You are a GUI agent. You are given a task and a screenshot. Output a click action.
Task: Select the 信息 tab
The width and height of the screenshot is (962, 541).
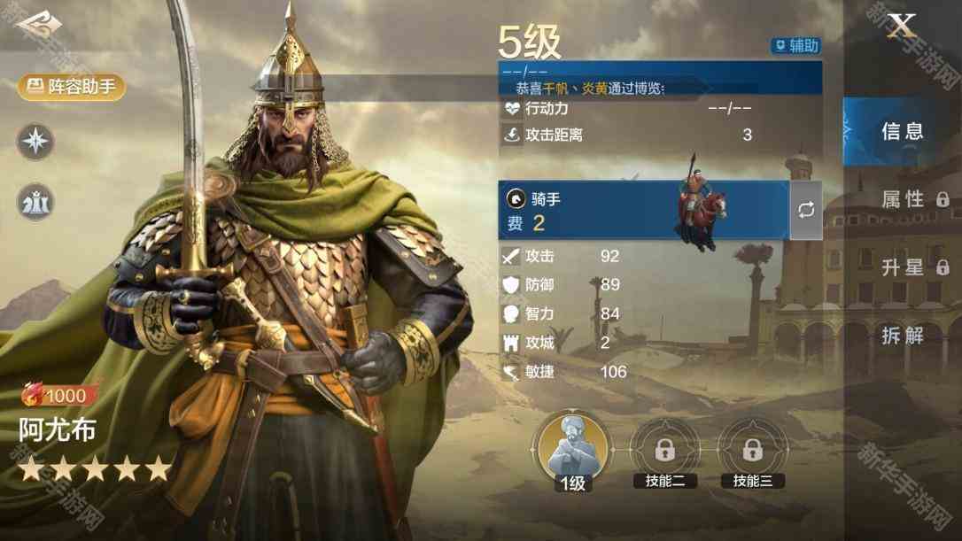click(x=902, y=131)
